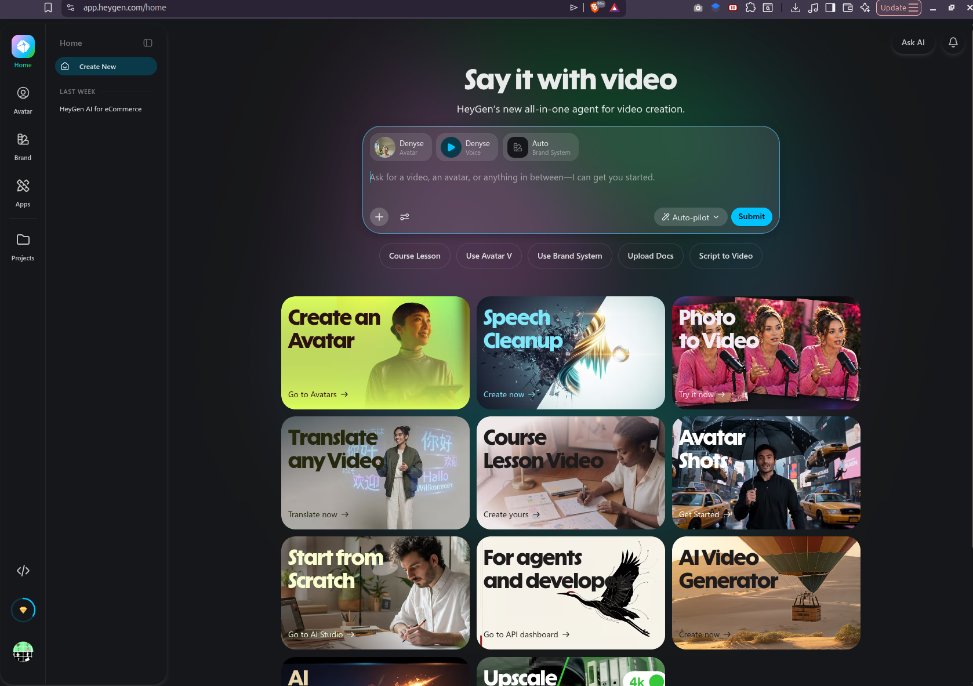Click the Script to Video chip
973x686 pixels.
click(x=726, y=256)
